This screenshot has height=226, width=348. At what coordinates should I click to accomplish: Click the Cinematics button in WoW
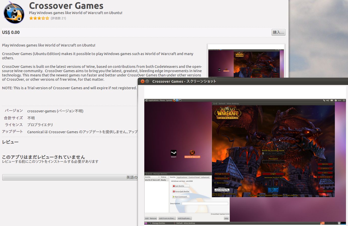pyautogui.click(x=325, y=168)
